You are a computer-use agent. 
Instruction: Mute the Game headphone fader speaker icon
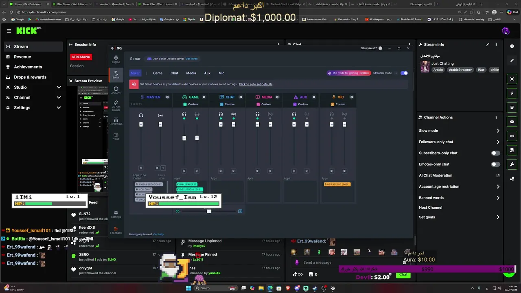[x=184, y=171]
